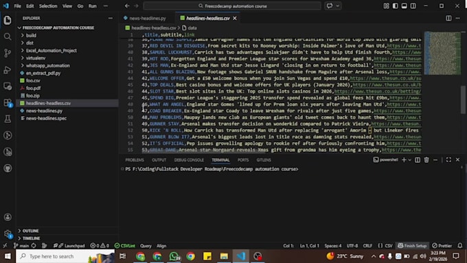Open editor more actions ellipsis

pos(458,18)
